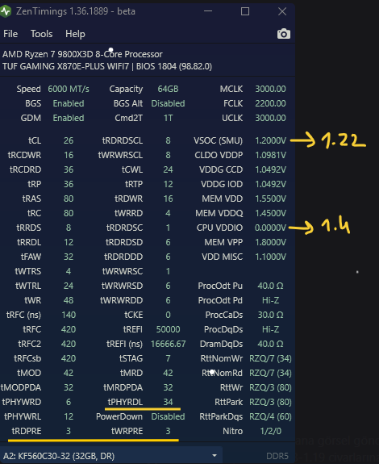The width and height of the screenshot is (379, 464).
Task: Click the ProcCaDs 30.0 Ω value
Action: (270, 315)
